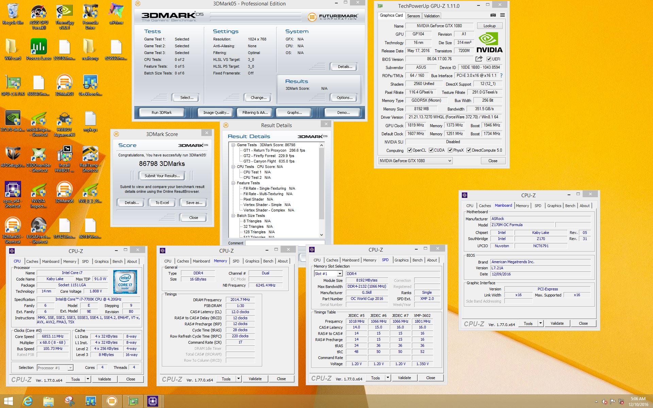Launch wPrime from the desktop
The width and height of the screenshot is (653, 408).
click(116, 14)
